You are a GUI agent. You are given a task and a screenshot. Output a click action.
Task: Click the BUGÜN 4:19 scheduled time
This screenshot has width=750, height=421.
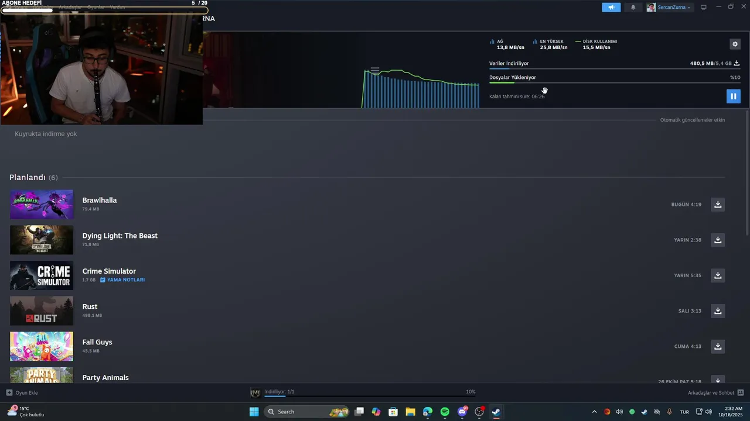[686, 205]
